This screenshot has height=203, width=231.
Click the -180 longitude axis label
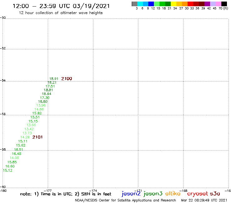pyautogui.click(x=3, y=191)
